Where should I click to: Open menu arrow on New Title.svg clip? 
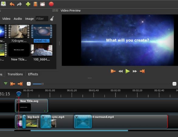pyautogui.click(x=17, y=101)
